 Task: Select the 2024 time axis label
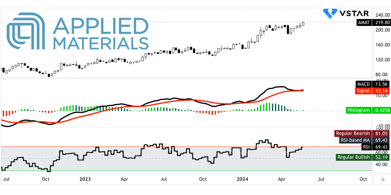pyautogui.click(x=242, y=179)
